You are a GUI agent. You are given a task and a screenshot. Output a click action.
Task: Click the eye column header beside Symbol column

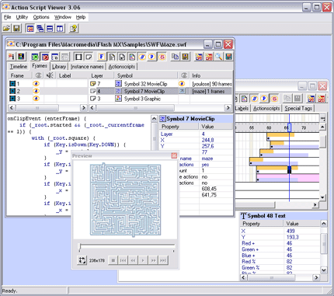184,75
